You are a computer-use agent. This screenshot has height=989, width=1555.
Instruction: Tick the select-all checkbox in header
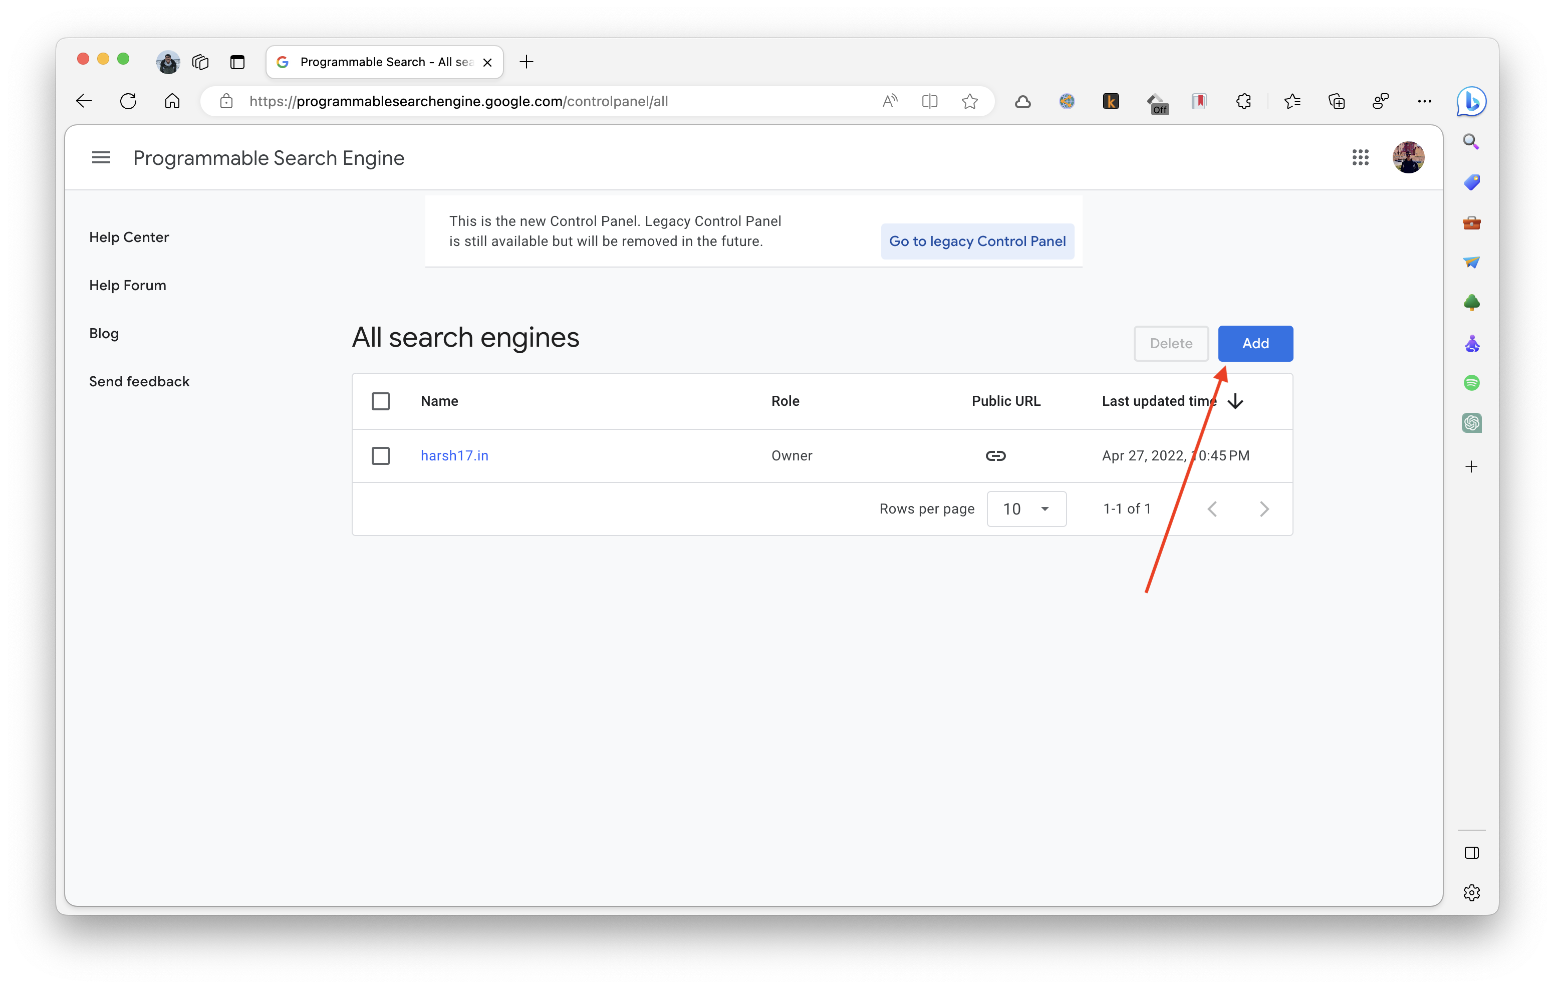(x=380, y=401)
